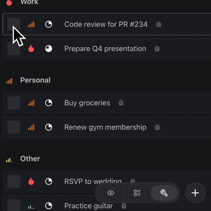Collapse the Other group header
The image size is (211, 211).
[30, 159]
